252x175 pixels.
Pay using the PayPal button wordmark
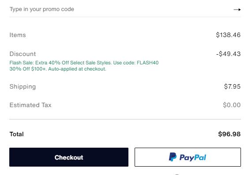click(193, 157)
